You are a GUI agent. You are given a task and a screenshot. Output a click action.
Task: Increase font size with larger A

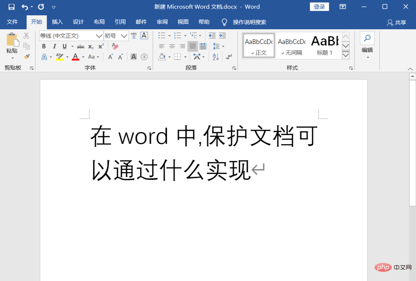110,57
